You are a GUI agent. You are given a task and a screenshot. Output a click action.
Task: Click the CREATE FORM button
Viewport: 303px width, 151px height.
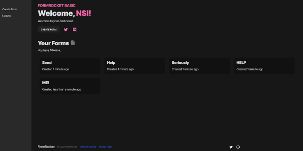(49, 29)
